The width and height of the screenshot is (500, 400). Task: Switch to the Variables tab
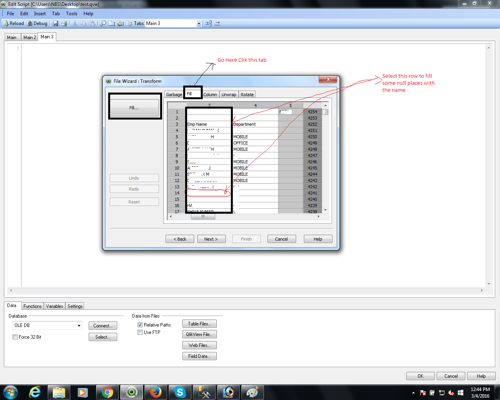[55, 306]
